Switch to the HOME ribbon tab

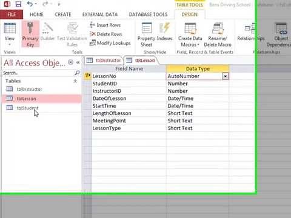point(36,15)
